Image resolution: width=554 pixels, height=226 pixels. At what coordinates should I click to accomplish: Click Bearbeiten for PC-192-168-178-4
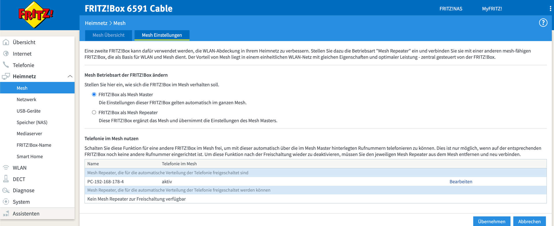coord(461,182)
